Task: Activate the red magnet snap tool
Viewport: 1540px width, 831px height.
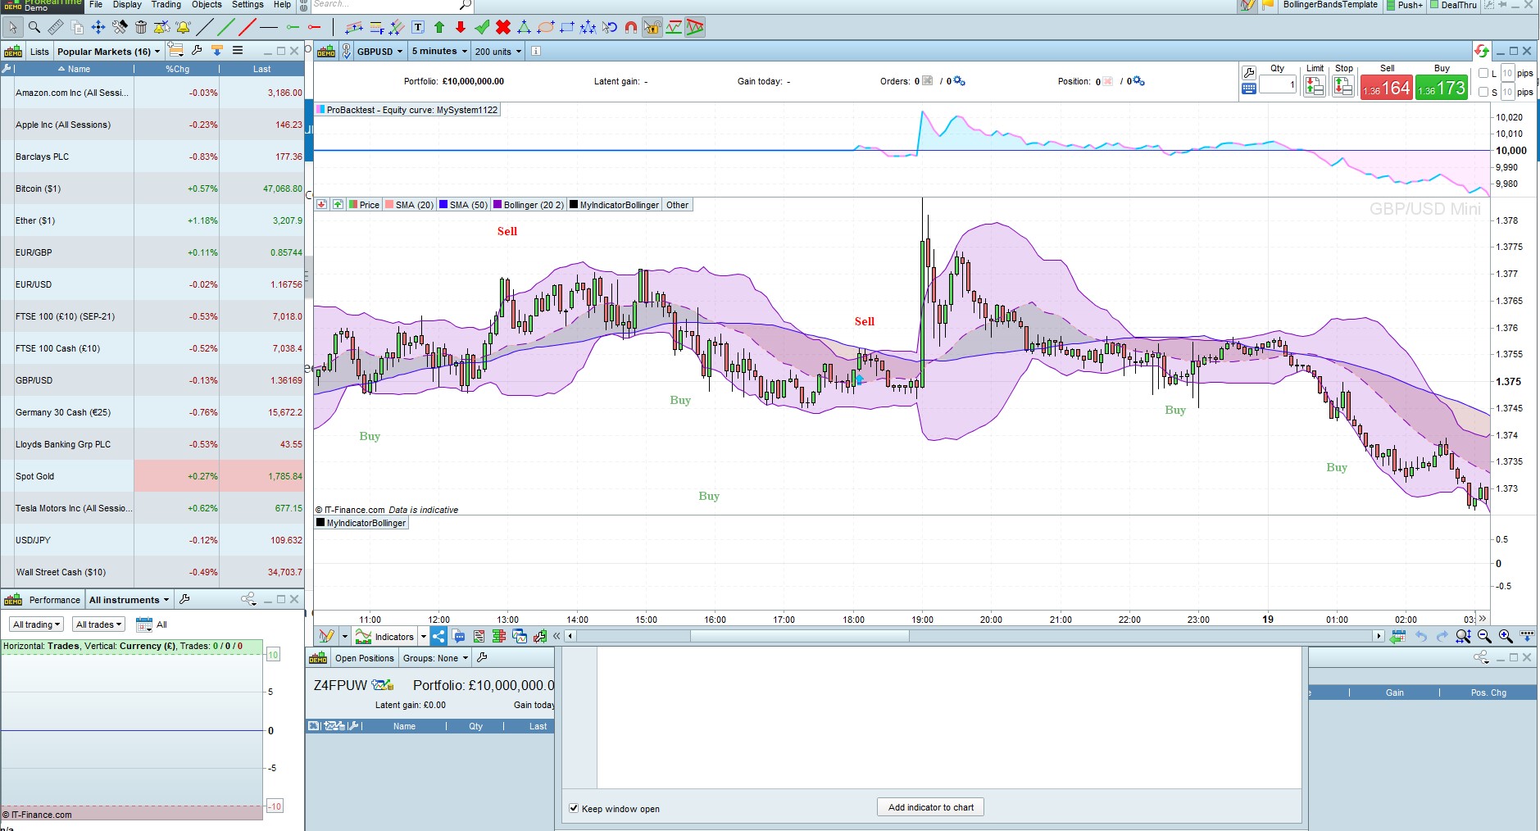Action: 630,27
